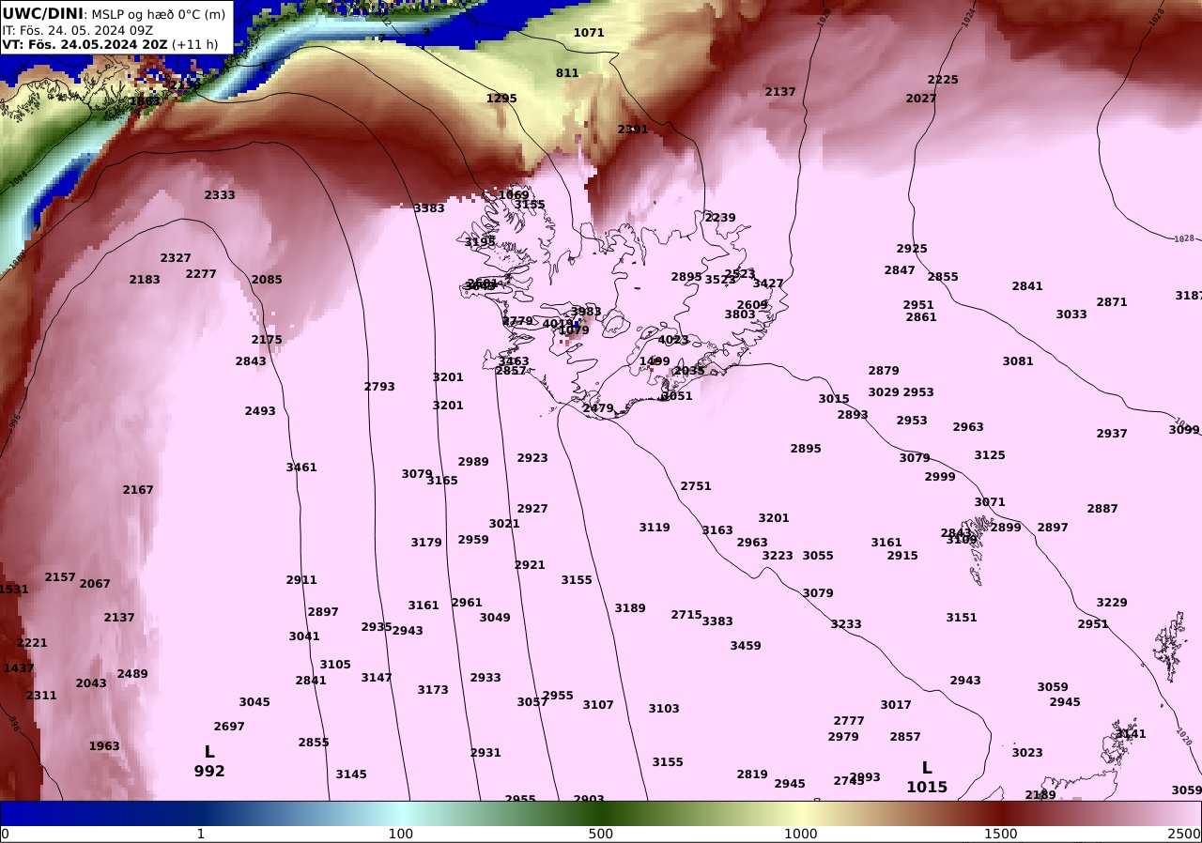This screenshot has width=1202, height=843.
Task: Select the 2391 height label
Action: point(633,130)
